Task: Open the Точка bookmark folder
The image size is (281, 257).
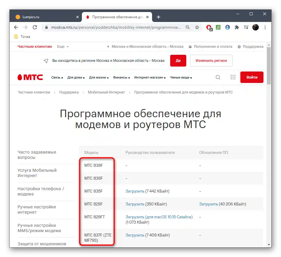Action: click(22, 37)
